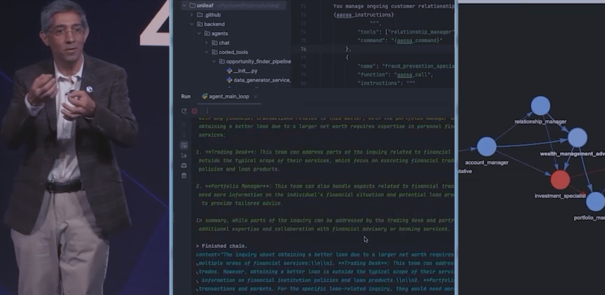Image resolution: width=605 pixels, height=295 pixels.
Task: Open console options via three-dots icon
Action: (x=207, y=111)
